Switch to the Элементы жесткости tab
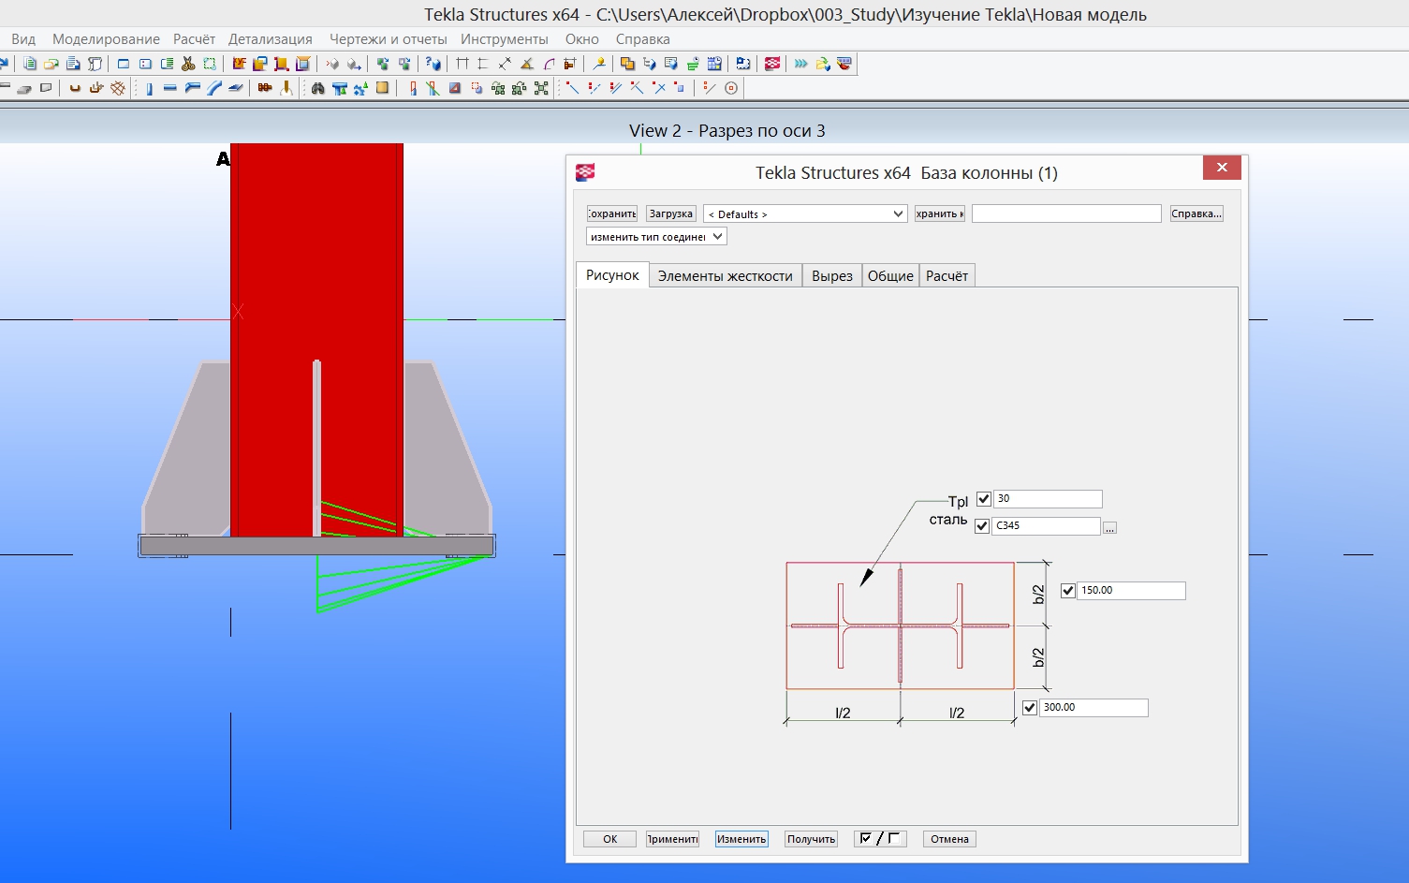This screenshot has height=883, width=1409. [725, 275]
